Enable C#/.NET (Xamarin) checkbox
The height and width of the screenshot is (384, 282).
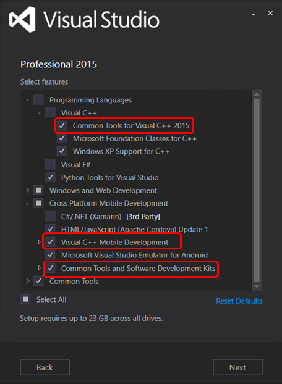click(50, 216)
